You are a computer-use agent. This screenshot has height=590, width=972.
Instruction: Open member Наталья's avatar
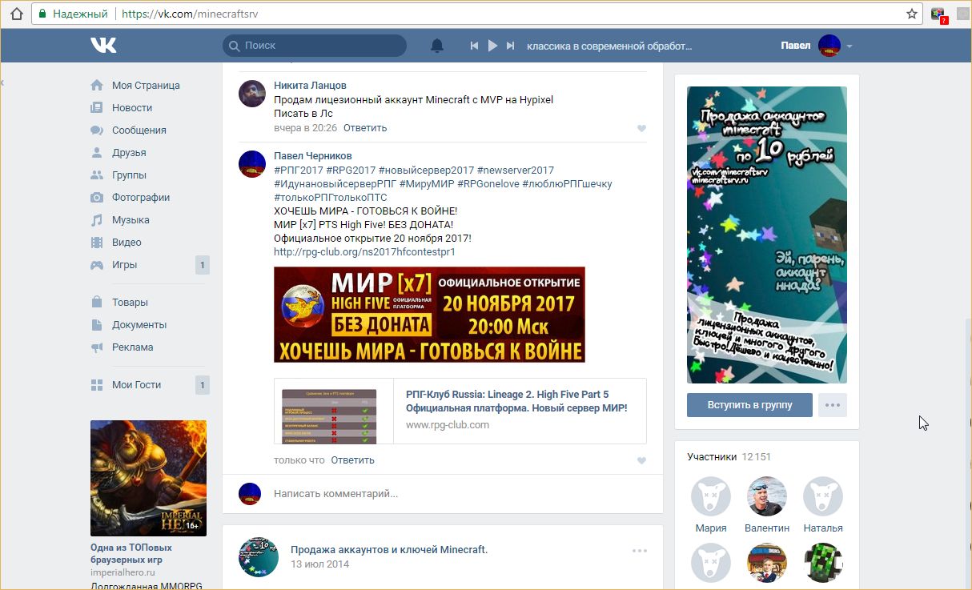point(823,496)
